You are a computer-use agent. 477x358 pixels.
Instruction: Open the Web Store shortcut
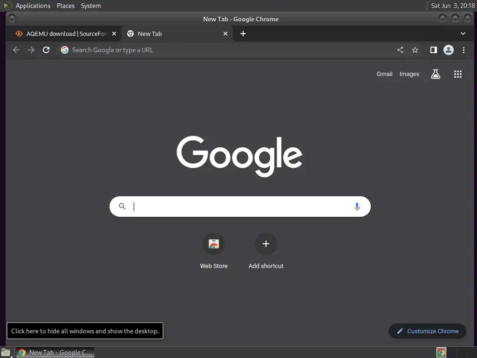[x=213, y=244]
